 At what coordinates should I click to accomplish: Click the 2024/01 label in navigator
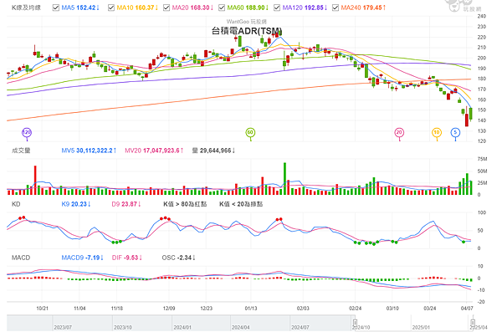tap(182, 327)
